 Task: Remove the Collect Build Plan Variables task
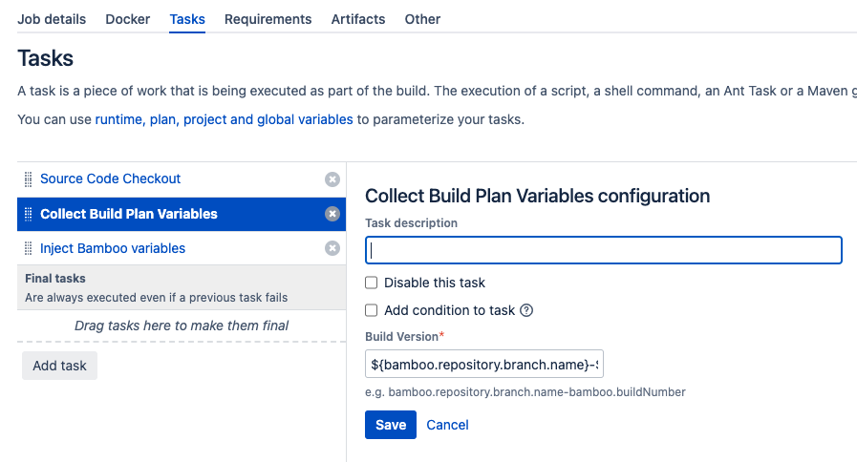332,214
